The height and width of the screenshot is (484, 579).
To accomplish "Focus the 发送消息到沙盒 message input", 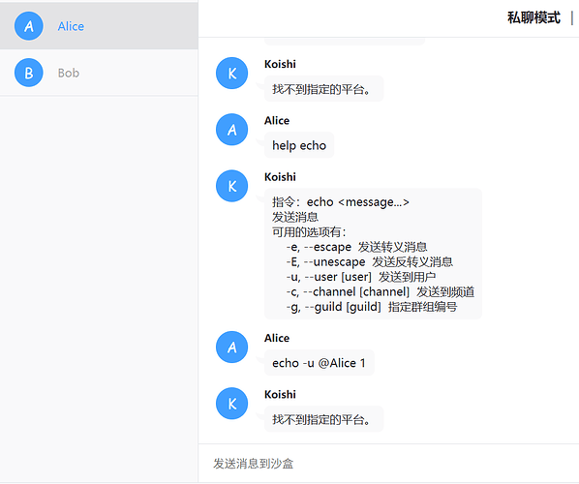I will click(x=388, y=464).
